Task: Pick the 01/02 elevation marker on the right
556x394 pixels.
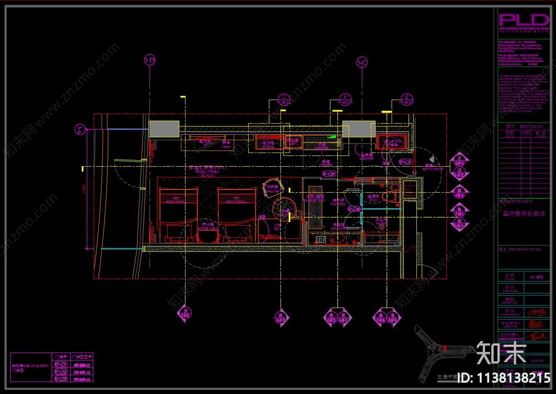Action: click(459, 166)
